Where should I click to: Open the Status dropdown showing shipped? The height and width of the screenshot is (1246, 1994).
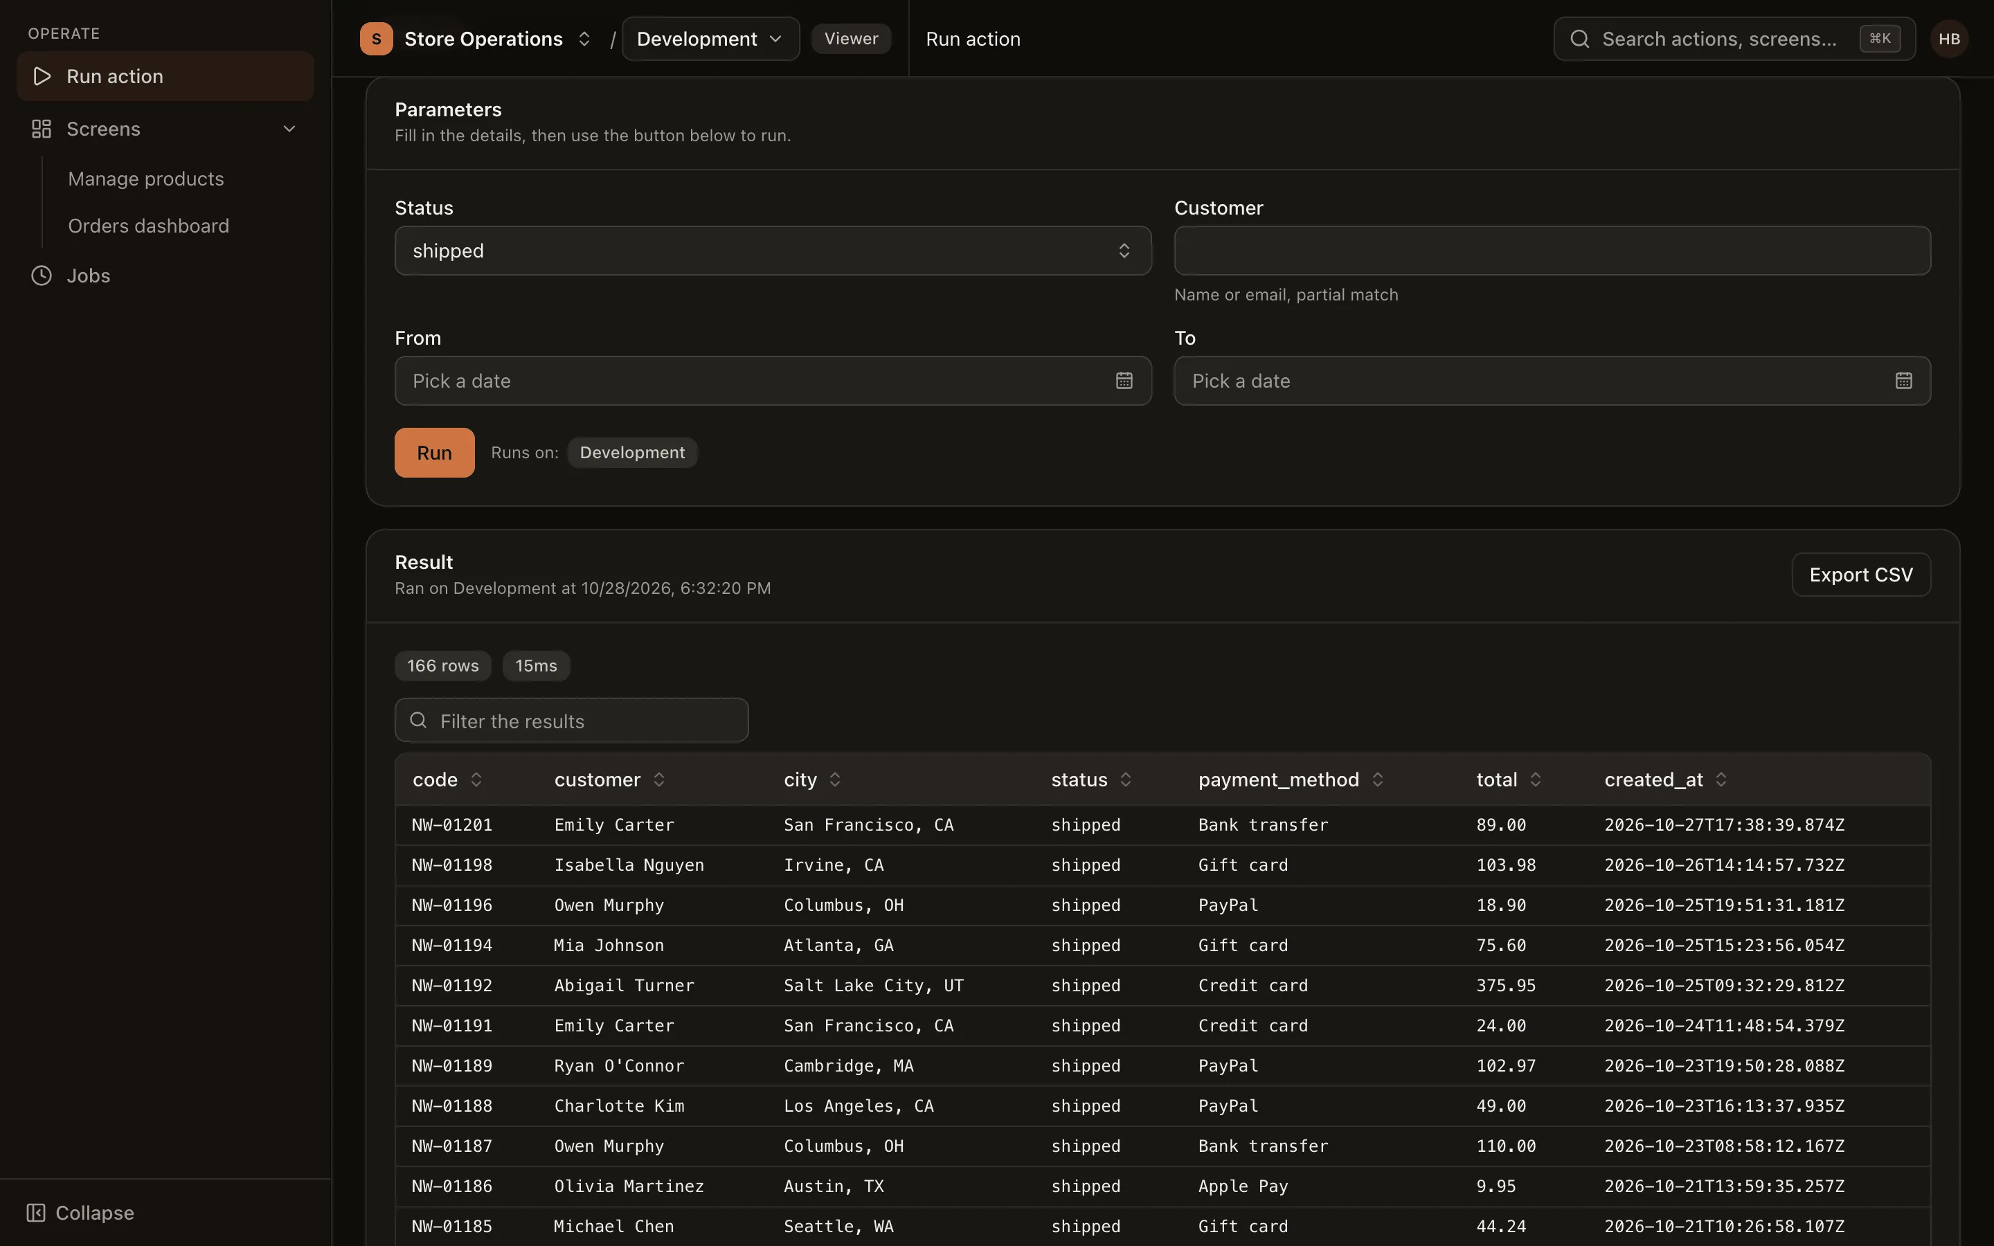click(773, 251)
